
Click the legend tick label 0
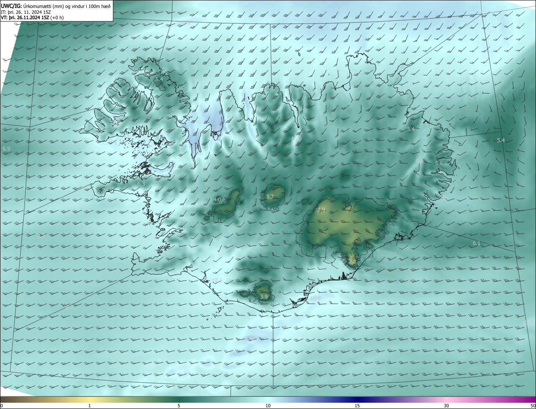coord(1,406)
